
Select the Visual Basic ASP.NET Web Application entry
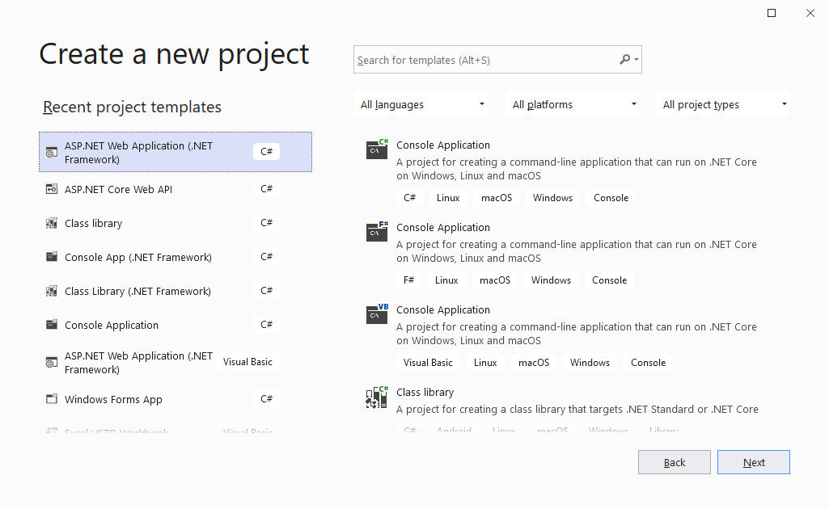tap(175, 363)
